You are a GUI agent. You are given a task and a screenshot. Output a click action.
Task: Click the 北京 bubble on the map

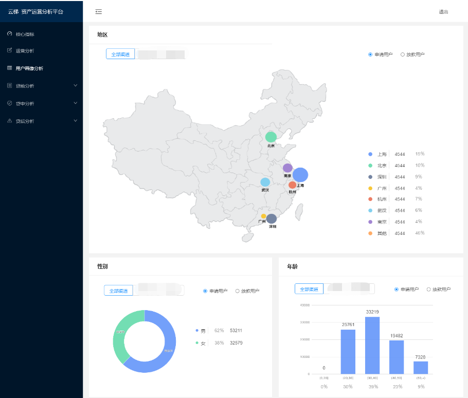(x=271, y=137)
